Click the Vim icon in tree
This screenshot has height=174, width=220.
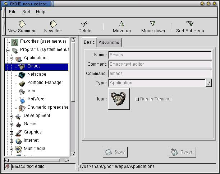pyautogui.click(x=22, y=92)
